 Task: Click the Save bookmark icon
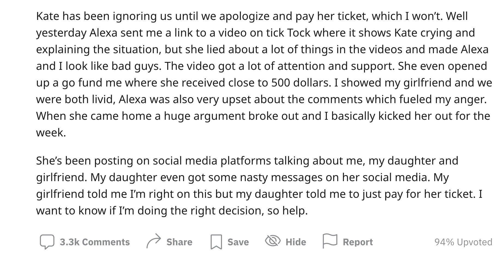coord(216,242)
